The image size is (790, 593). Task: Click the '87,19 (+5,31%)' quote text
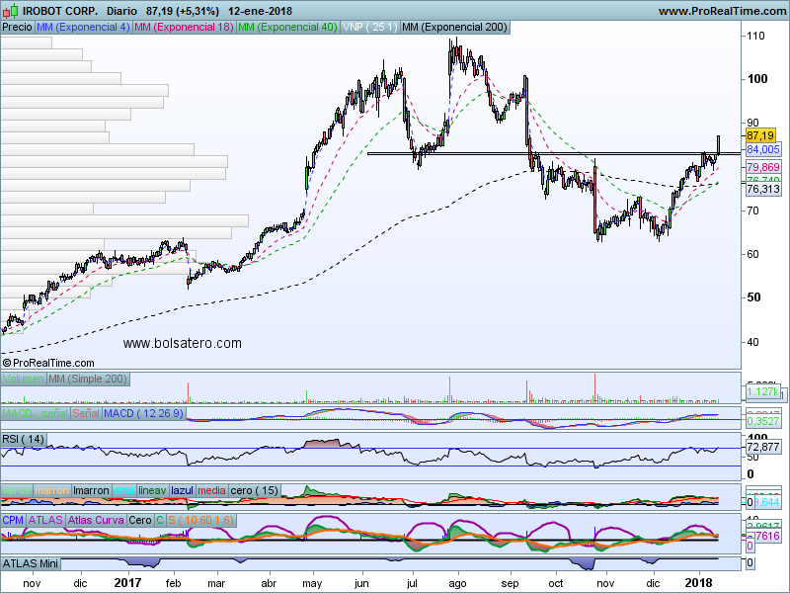183,11
